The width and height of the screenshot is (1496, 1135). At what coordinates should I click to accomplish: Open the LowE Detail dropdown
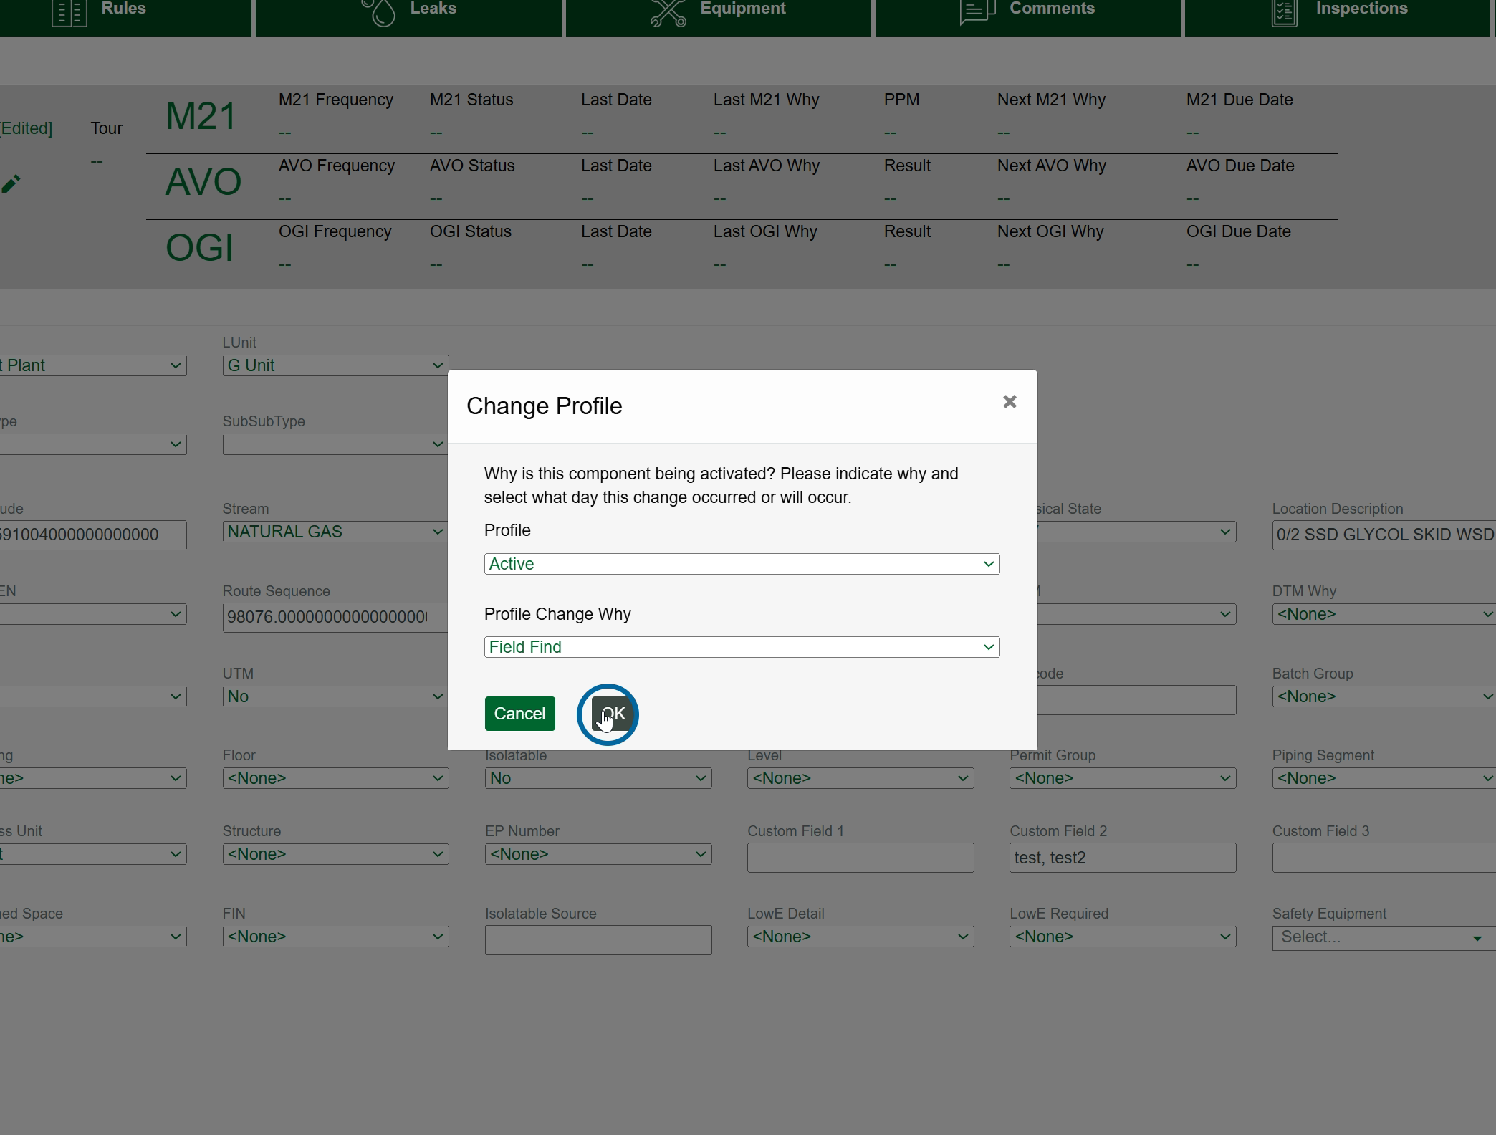pyautogui.click(x=860, y=937)
